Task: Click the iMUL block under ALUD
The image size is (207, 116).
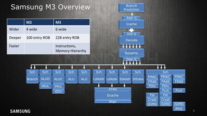Action: (x=45, y=86)
